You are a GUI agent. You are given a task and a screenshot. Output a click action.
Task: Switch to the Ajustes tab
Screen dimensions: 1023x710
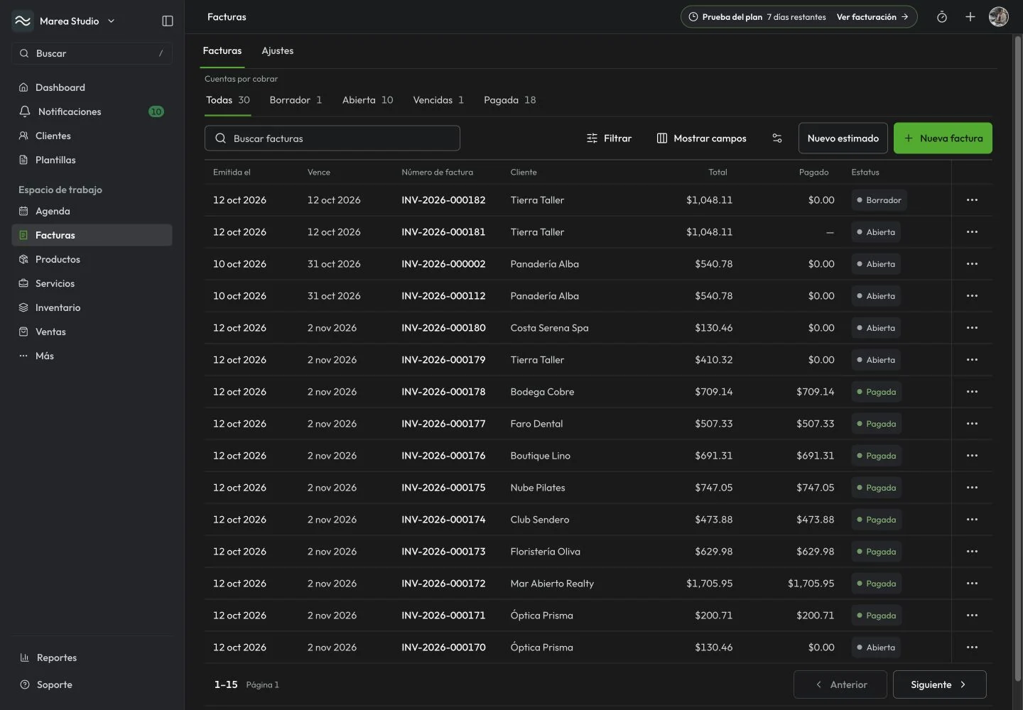277,50
